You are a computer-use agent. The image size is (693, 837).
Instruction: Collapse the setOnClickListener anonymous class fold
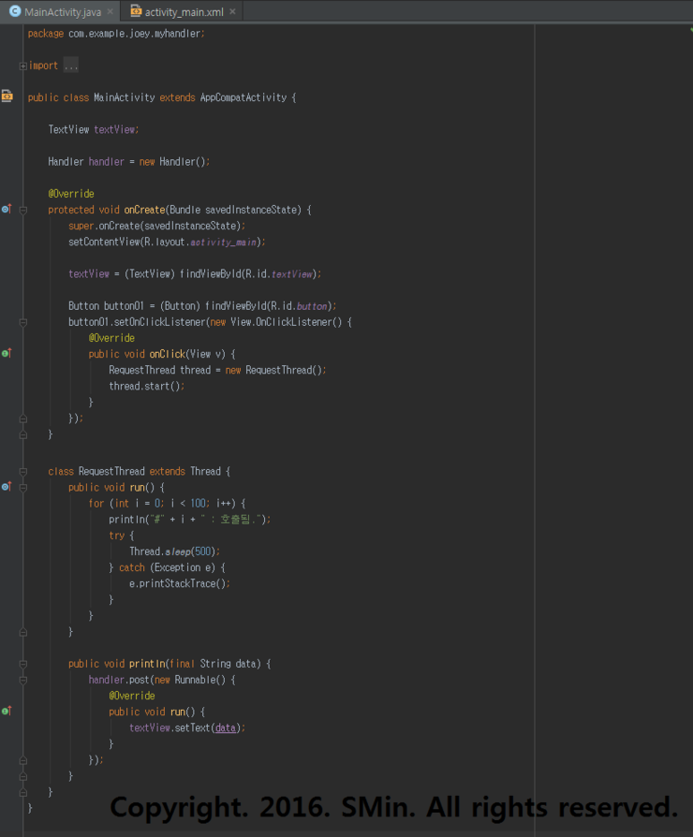(x=23, y=322)
